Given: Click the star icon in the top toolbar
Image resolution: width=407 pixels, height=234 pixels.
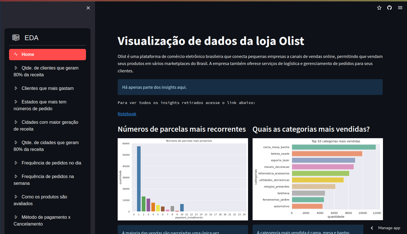Looking at the screenshot, I should coord(379,8).
